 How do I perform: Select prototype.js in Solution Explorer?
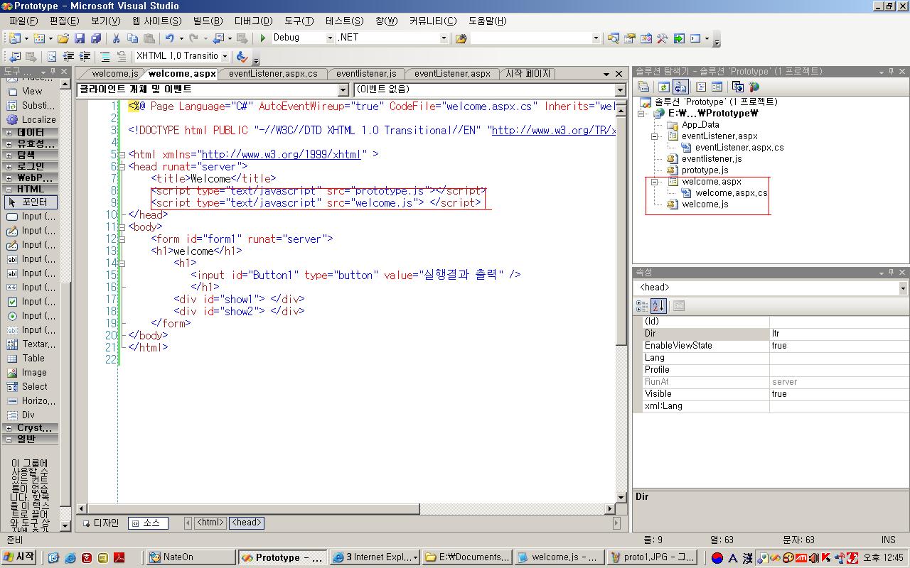pyautogui.click(x=705, y=170)
